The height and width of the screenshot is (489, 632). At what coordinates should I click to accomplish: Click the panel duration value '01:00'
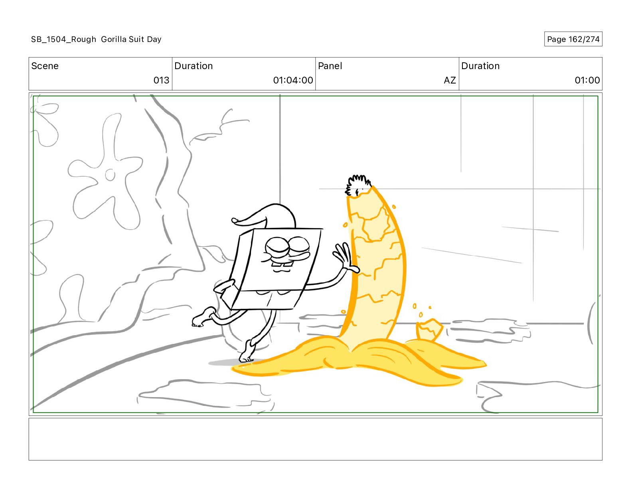coord(587,80)
